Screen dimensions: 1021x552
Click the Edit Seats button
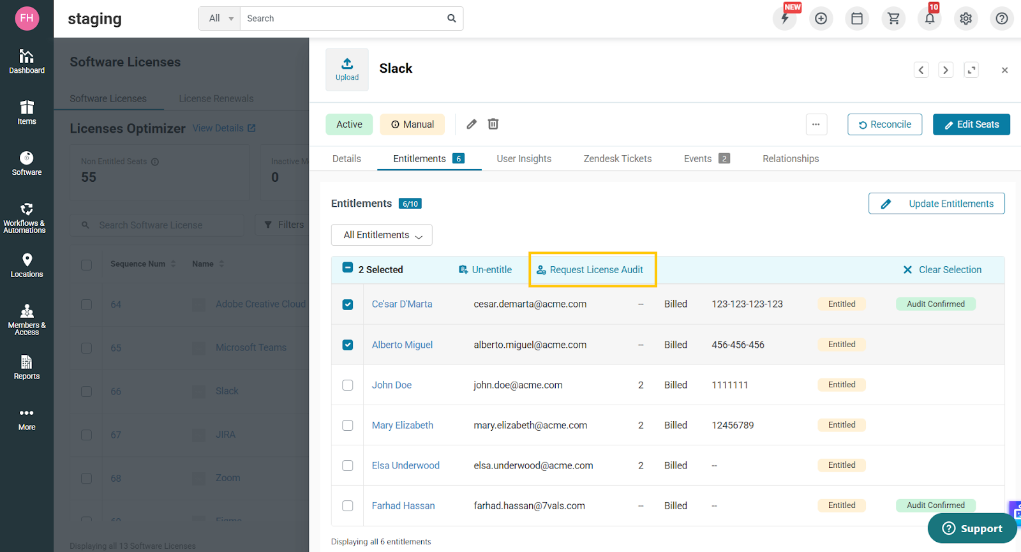(x=971, y=124)
